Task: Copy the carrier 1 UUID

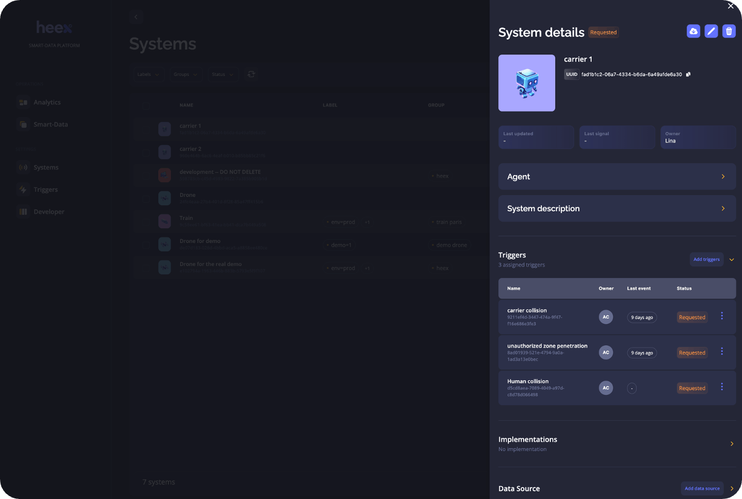Action: [689, 74]
